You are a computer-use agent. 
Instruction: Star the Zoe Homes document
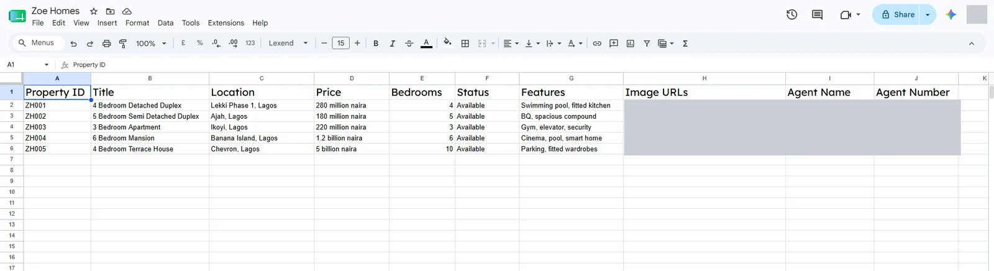(94, 11)
